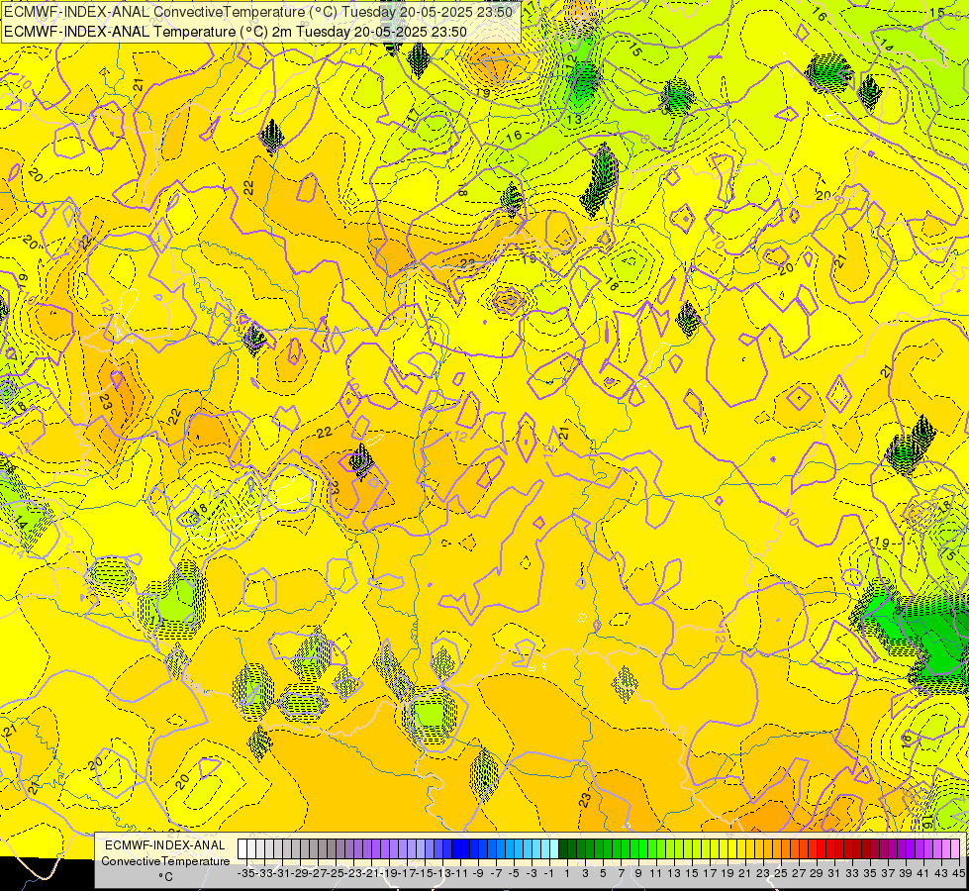The image size is (969, 891).
Task: Click the 33 legend scale value
Action: 852,873
